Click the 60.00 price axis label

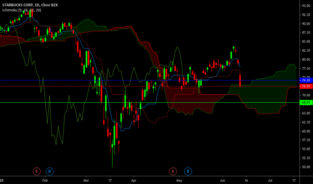pyautogui.click(x=306, y=131)
